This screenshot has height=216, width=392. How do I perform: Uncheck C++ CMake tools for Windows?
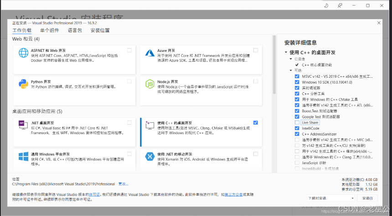tap(297, 99)
